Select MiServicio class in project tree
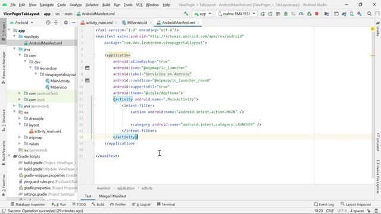This screenshot has height=214, width=381. pyautogui.click(x=56, y=87)
